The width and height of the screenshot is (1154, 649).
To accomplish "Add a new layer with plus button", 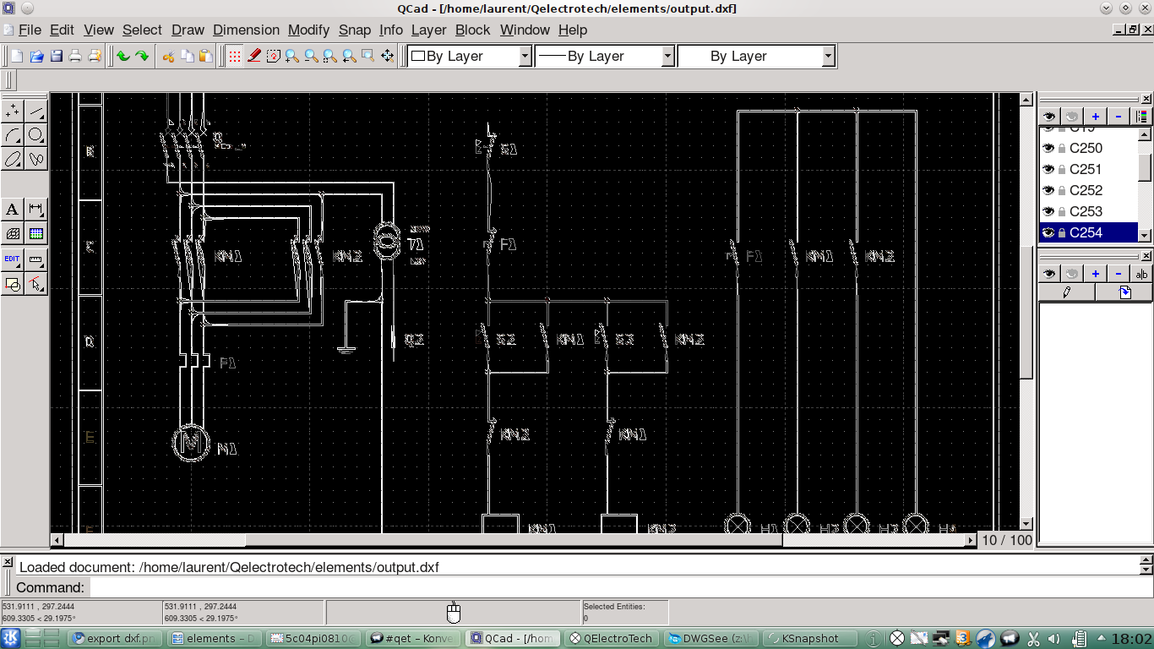I will click(1096, 117).
